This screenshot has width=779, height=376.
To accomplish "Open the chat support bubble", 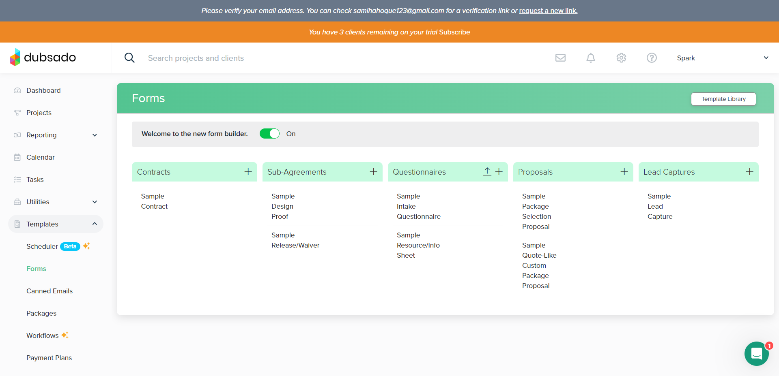I will point(756,354).
